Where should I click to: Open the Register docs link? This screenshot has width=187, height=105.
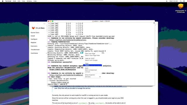point(34,43)
